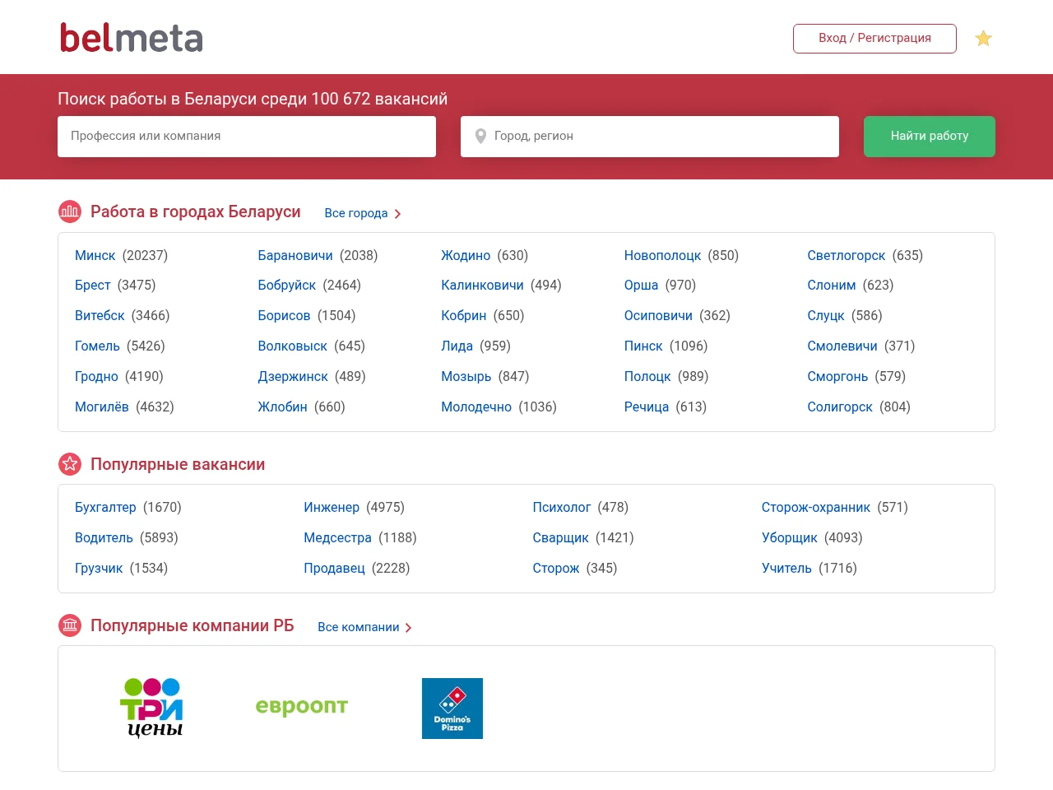Click the yellow favorites star icon
This screenshot has height=790, width=1053.
pos(983,39)
